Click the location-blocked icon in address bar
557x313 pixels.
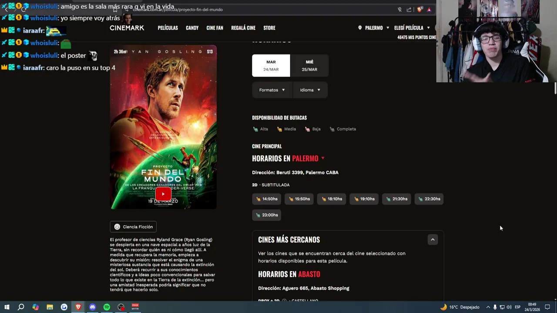pos(399,10)
